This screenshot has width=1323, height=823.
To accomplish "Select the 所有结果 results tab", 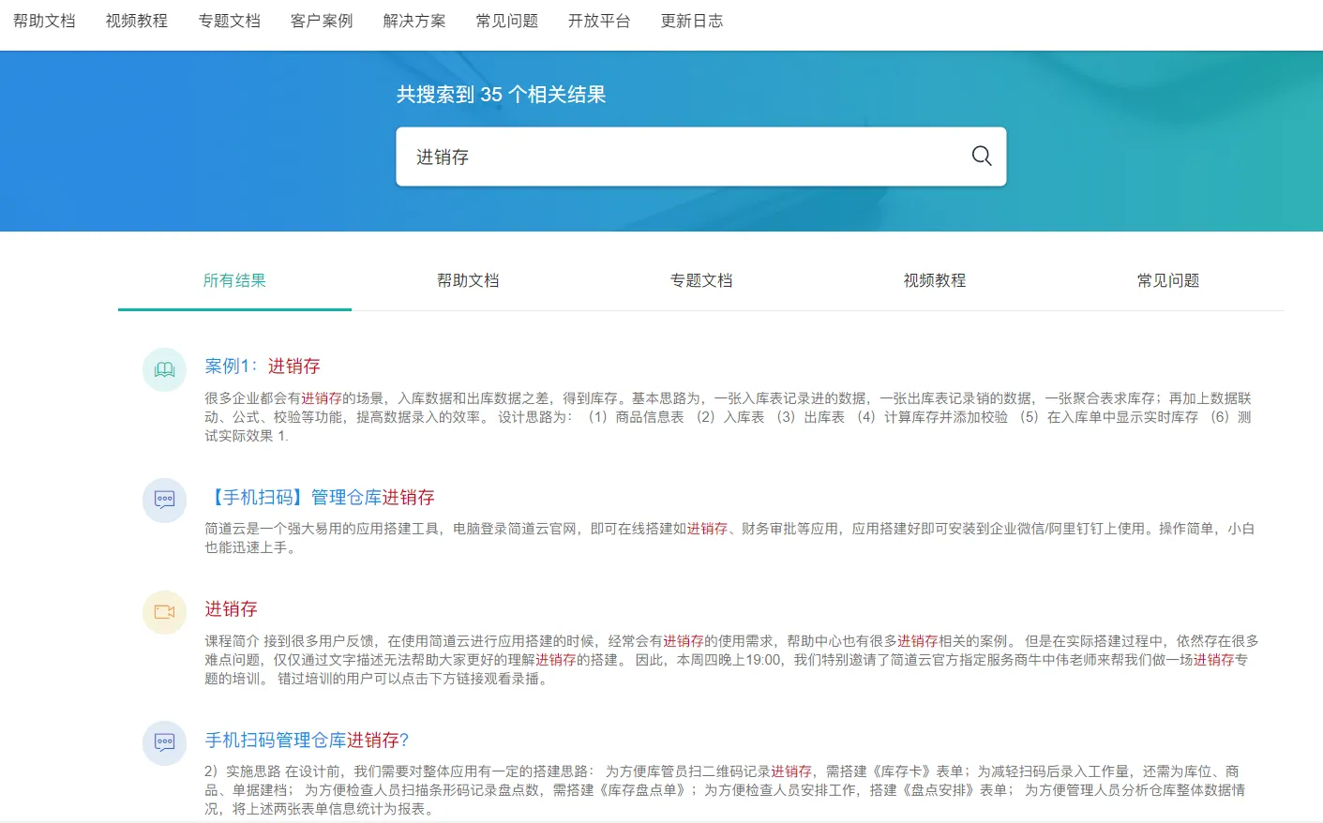I will click(x=234, y=280).
